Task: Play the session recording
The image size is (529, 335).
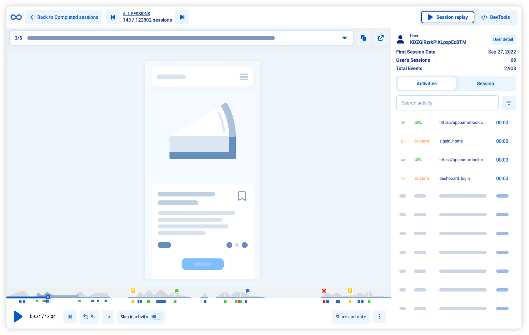Action: [x=18, y=316]
